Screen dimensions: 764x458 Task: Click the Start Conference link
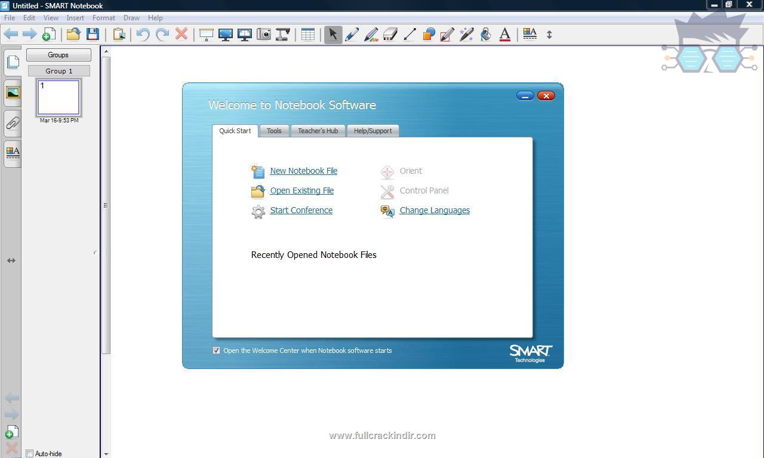tap(301, 210)
